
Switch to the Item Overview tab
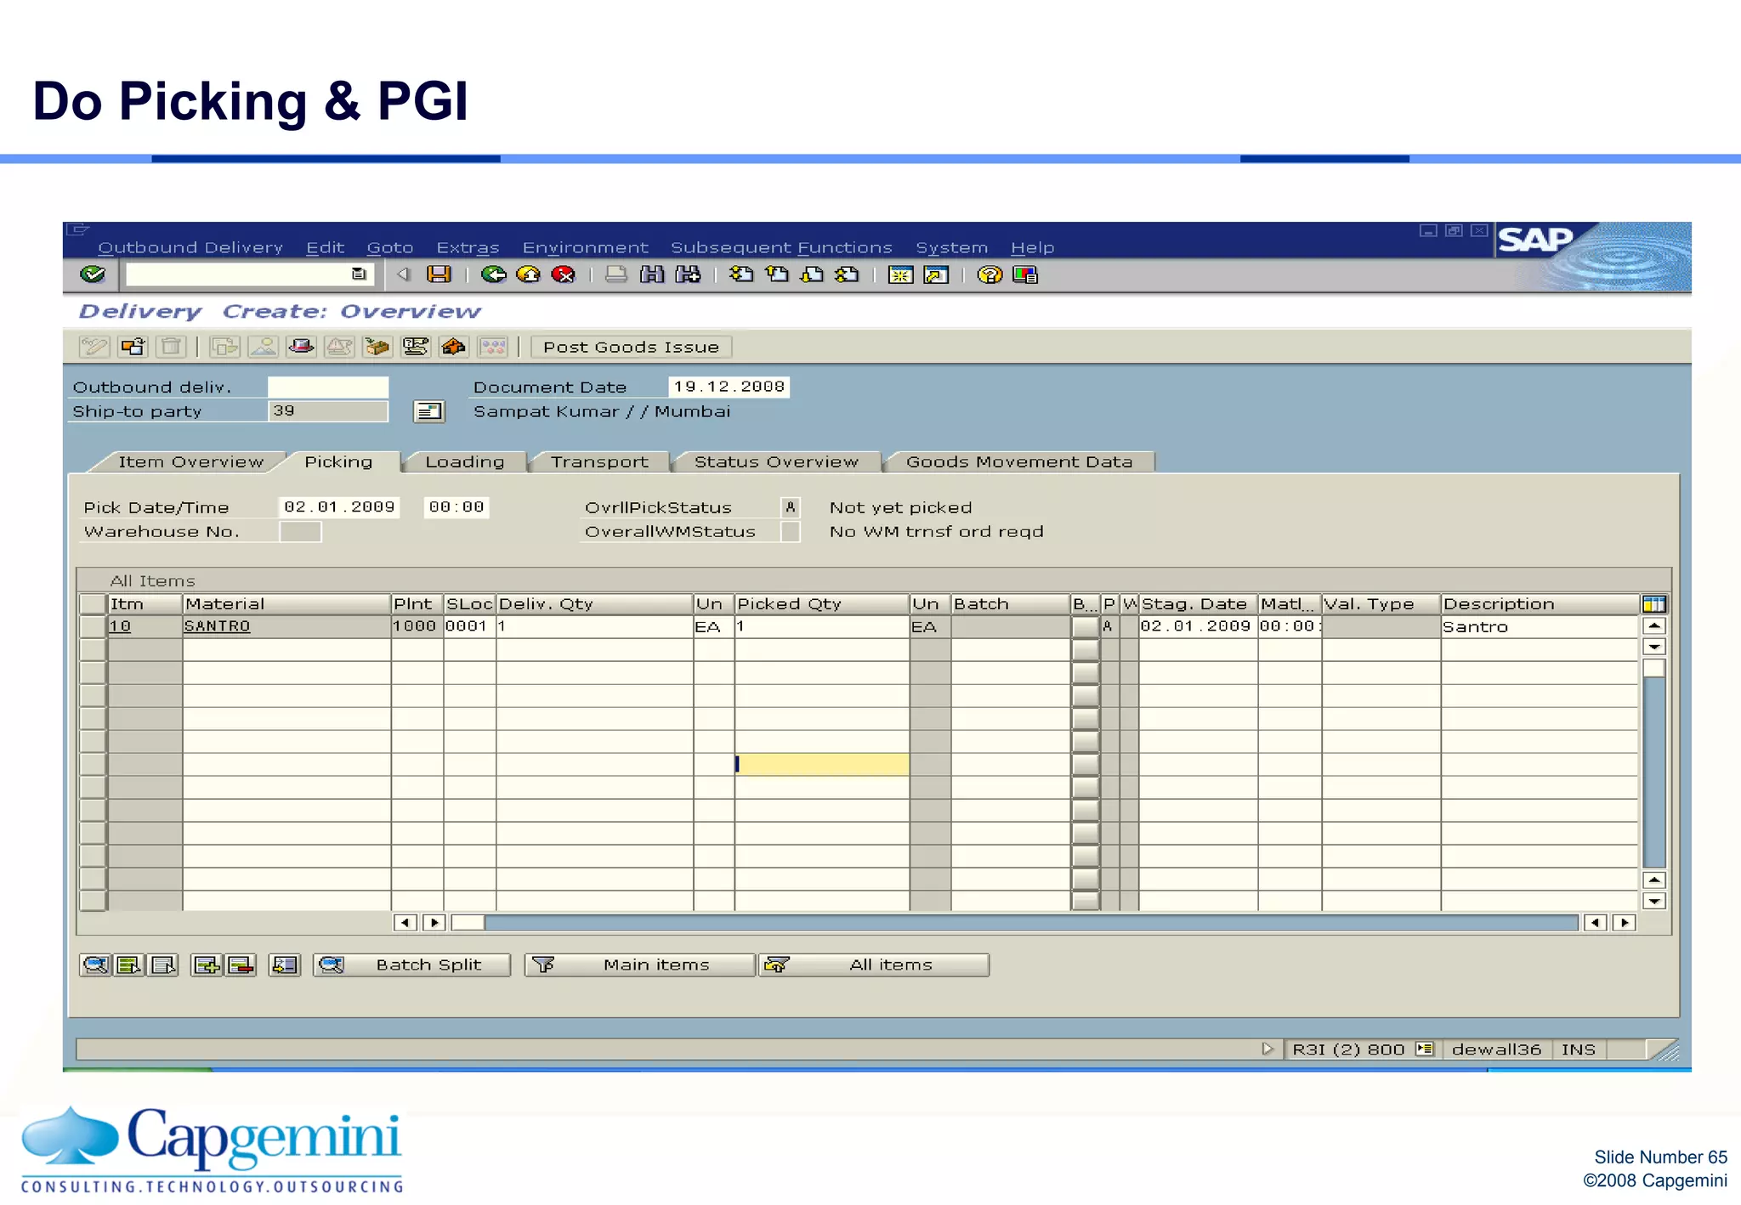(x=190, y=461)
